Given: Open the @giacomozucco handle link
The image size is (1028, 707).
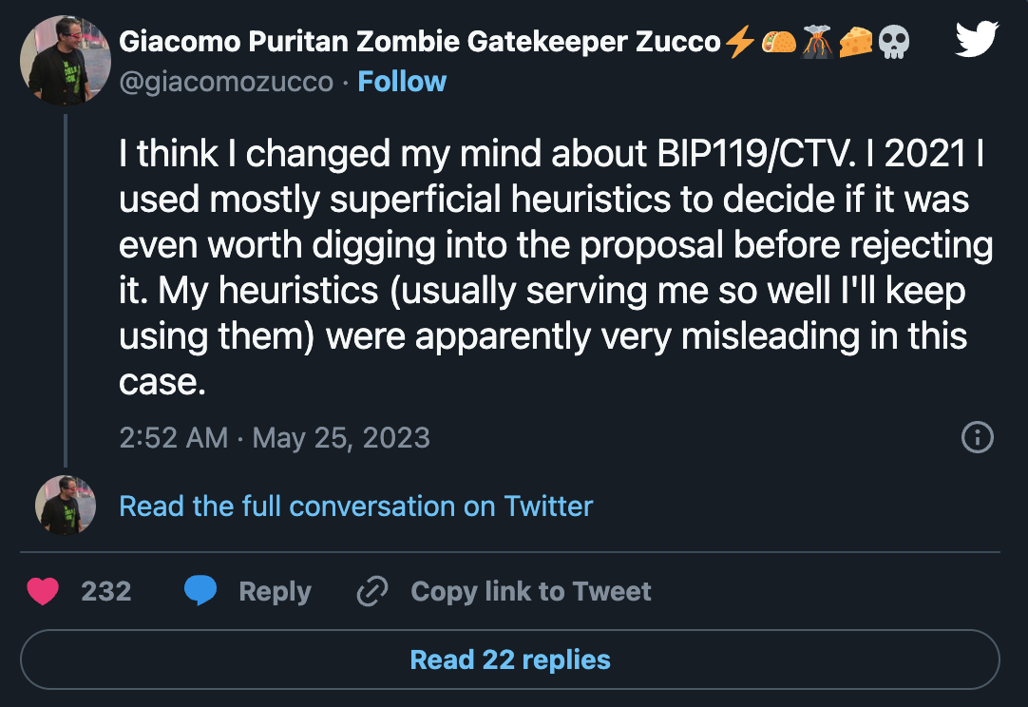Looking at the screenshot, I should click(226, 83).
